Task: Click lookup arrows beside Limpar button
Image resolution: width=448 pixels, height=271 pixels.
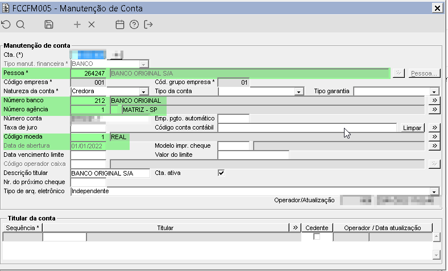Action: pyautogui.click(x=434, y=128)
